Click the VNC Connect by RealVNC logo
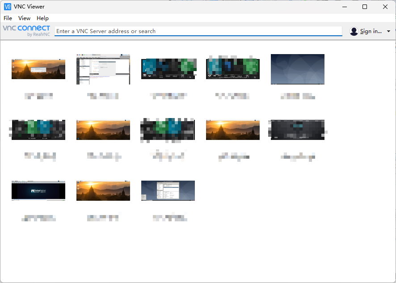The height and width of the screenshot is (283, 396). click(x=26, y=31)
